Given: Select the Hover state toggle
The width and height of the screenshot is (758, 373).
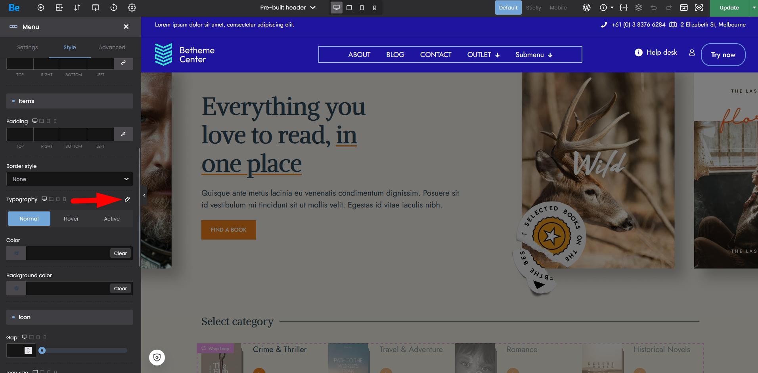Looking at the screenshot, I should coord(71,219).
